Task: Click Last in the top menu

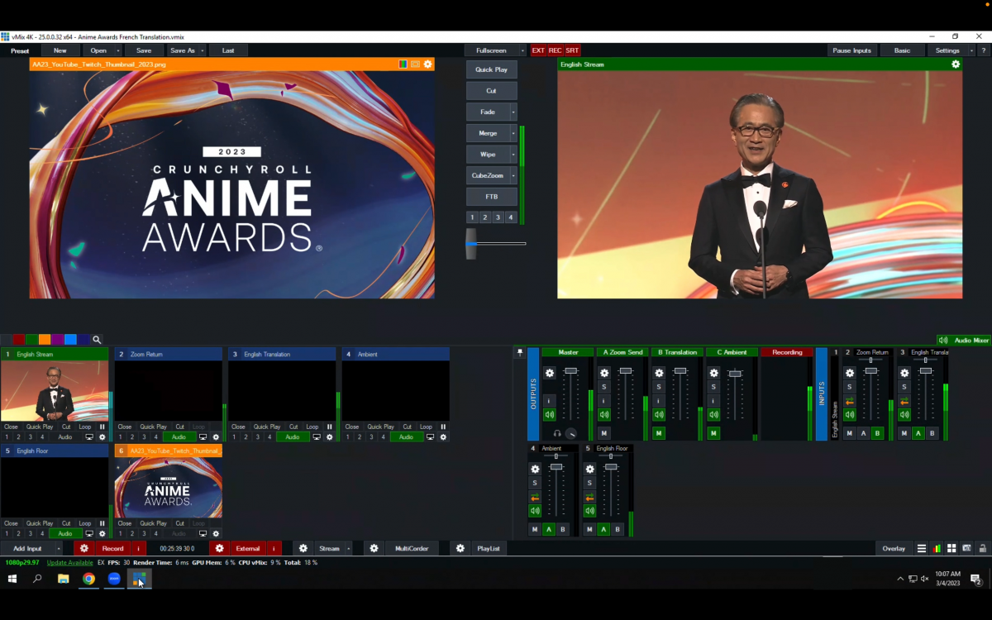Action: 228,50
